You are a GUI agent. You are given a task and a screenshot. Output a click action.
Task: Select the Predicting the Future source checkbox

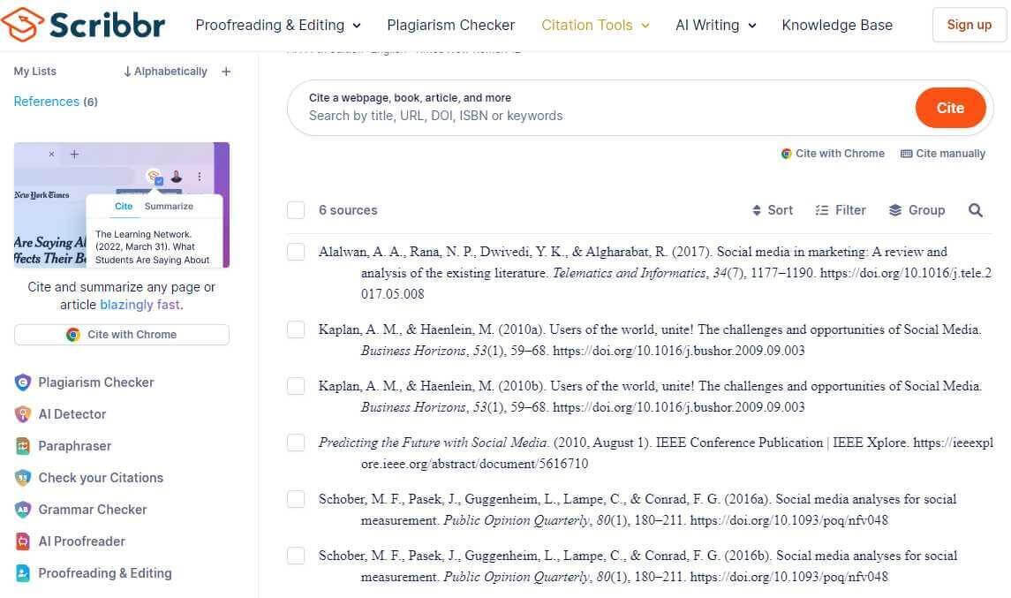pos(296,443)
